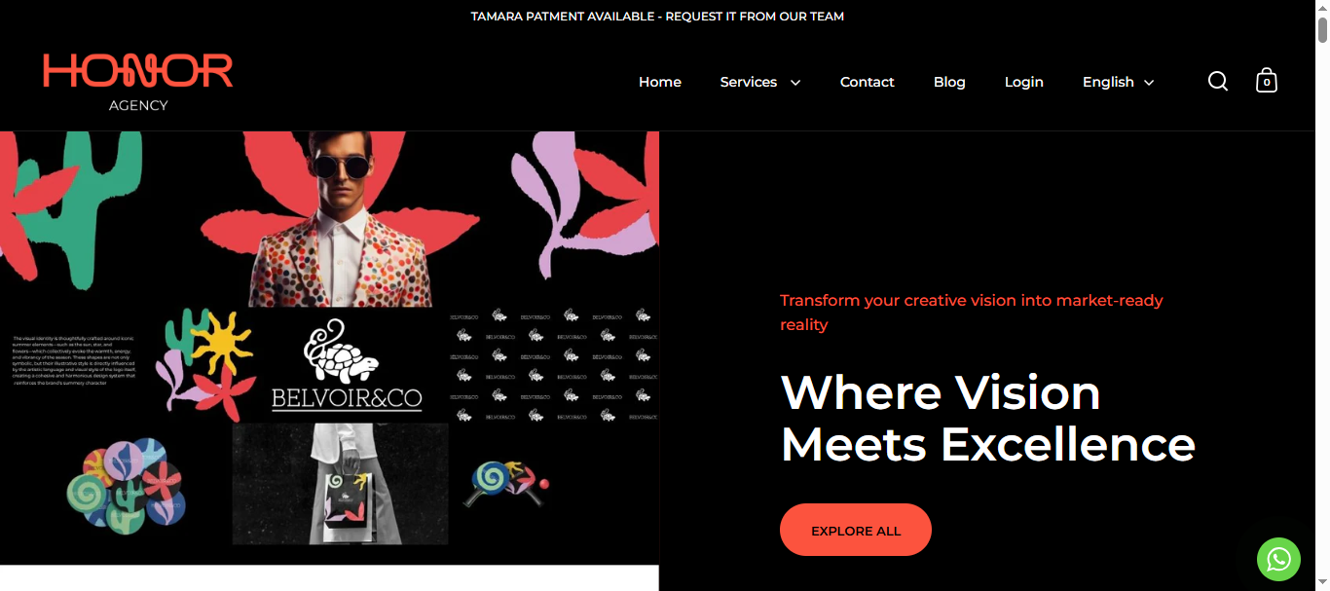Expand the Services dropdown menu
Image resolution: width=1330 pixels, height=591 pixels.
tap(760, 82)
